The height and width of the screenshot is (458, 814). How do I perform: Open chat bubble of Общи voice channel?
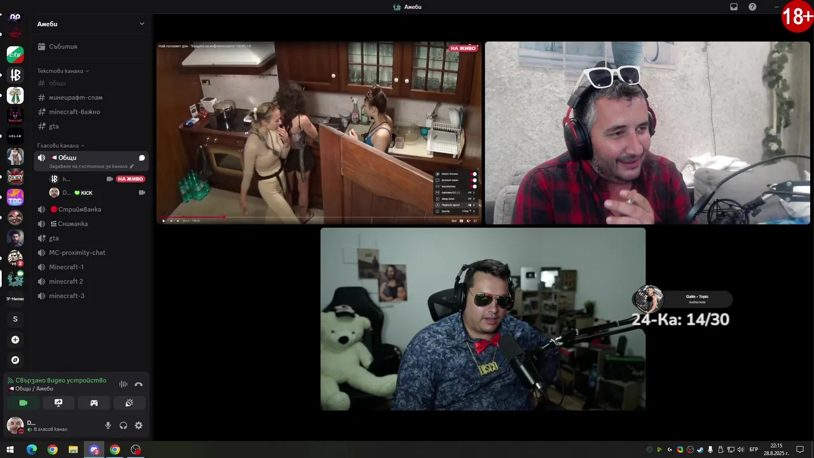click(x=142, y=158)
